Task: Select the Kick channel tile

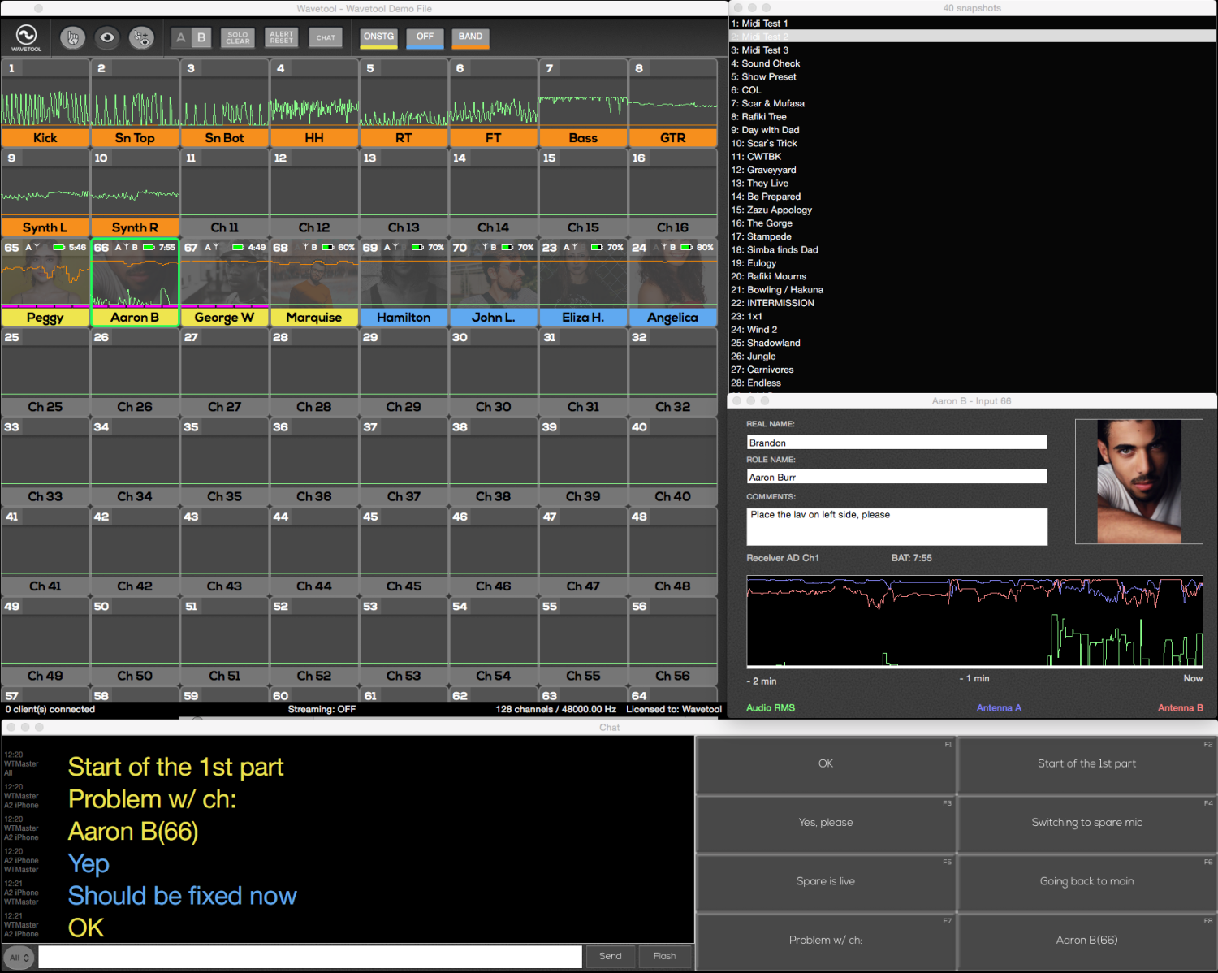Action: [45, 103]
